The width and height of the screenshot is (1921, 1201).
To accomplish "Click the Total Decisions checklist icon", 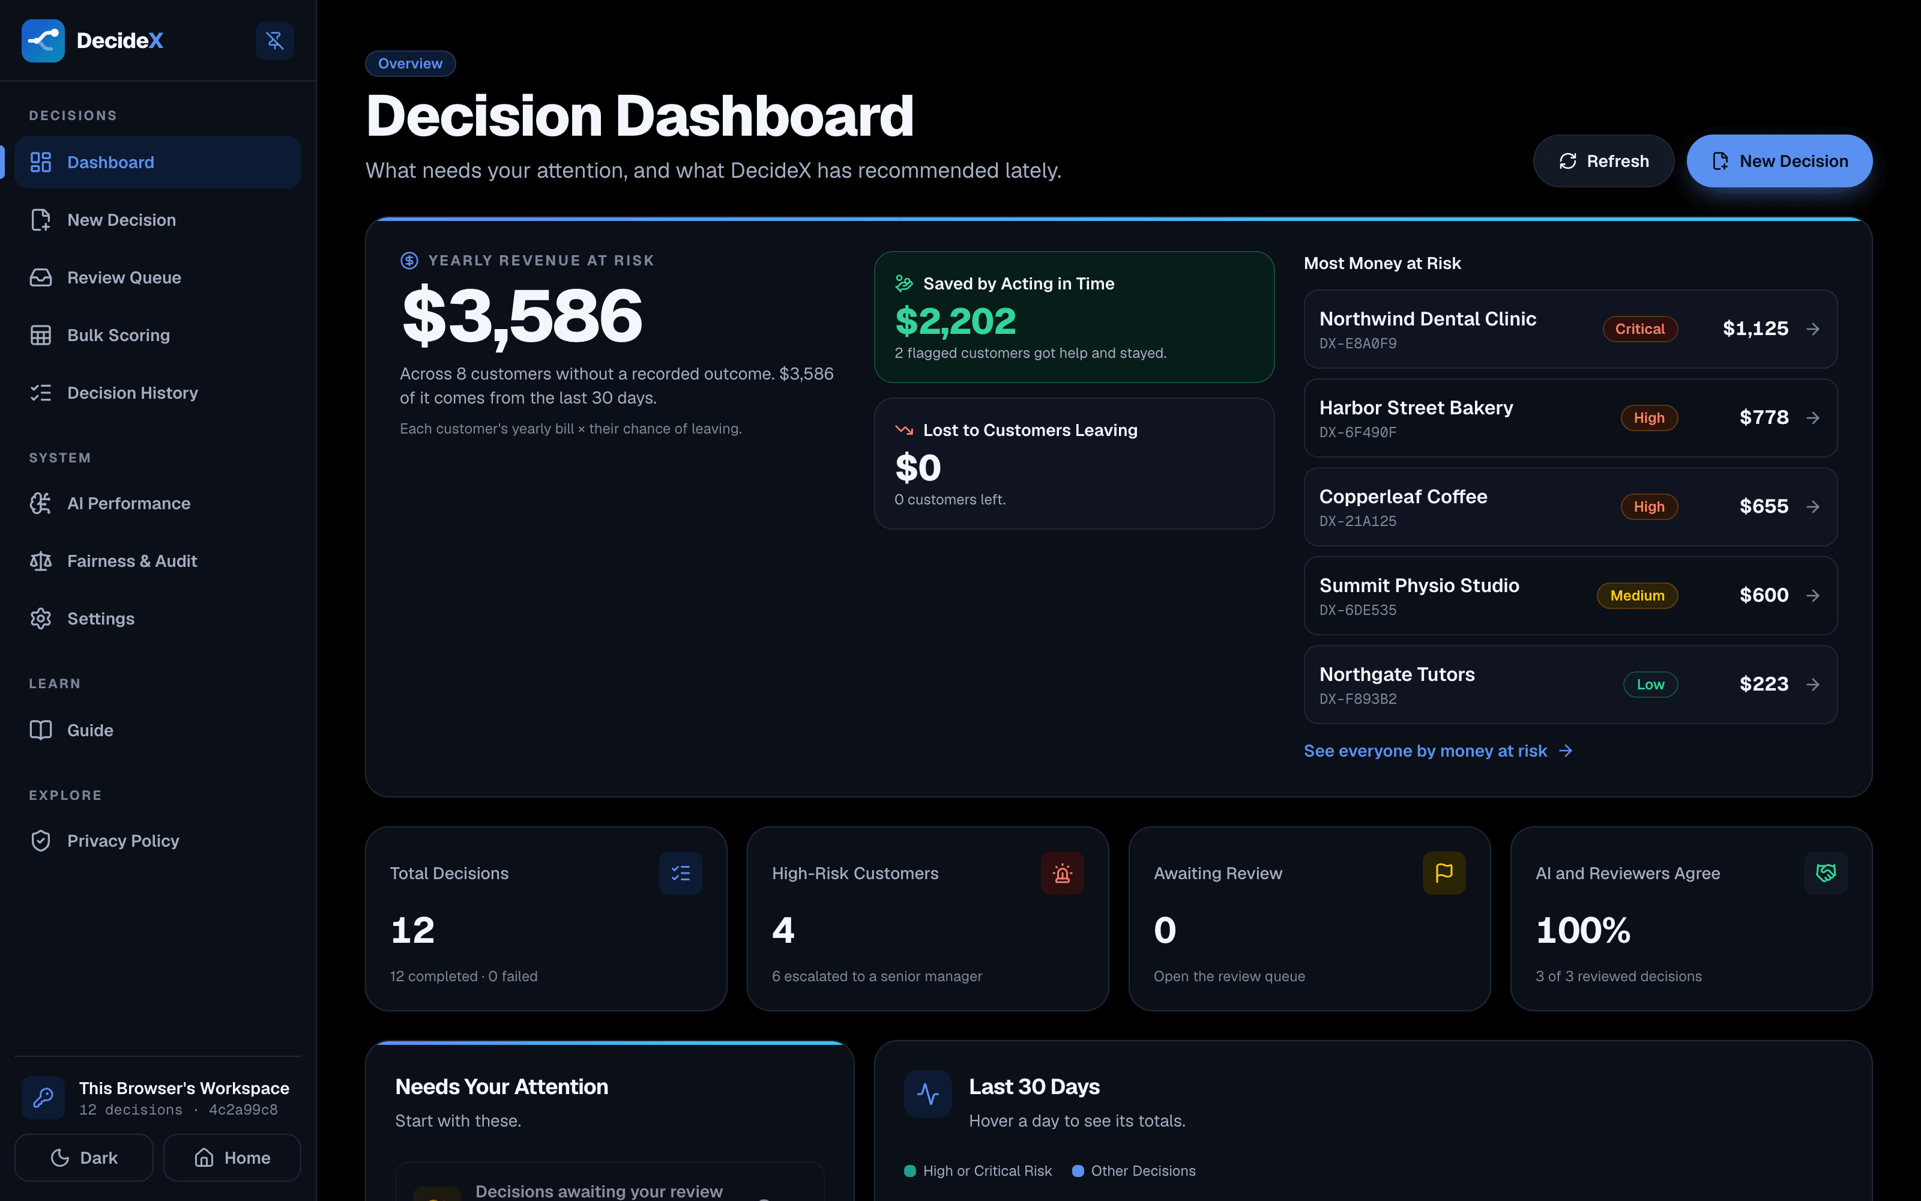I will coord(680,874).
